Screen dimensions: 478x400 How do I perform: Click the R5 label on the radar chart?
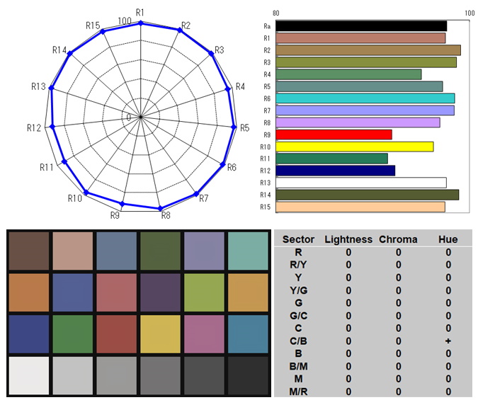tap(245, 127)
